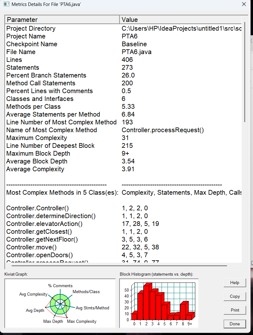Close the Metrics Details window
Image resolution: width=253 pixels, height=335 pixels.
pyautogui.click(x=244, y=4)
